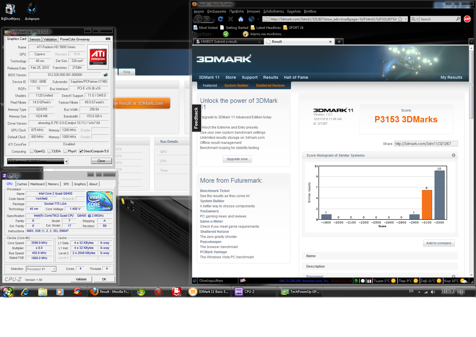Click the US flag icon in Firefox status bar
The width and height of the screenshot is (476, 337).
coord(243,280)
